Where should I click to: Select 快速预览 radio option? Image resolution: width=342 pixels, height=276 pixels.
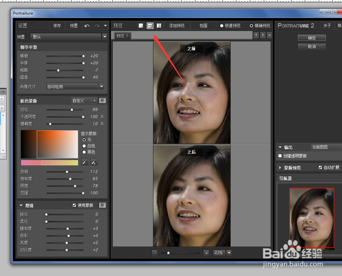[x=222, y=26]
